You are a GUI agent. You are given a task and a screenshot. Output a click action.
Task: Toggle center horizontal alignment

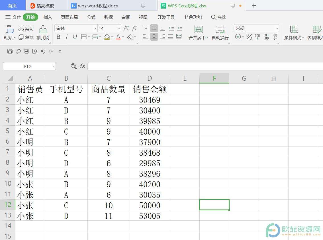[x=154, y=37]
